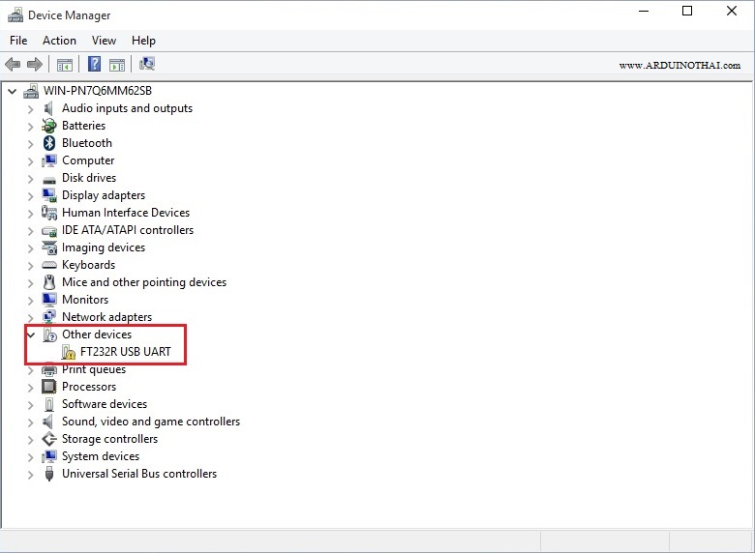This screenshot has height=553, width=755.
Task: Click the Other devices question-mark icon
Action: pyautogui.click(x=49, y=335)
